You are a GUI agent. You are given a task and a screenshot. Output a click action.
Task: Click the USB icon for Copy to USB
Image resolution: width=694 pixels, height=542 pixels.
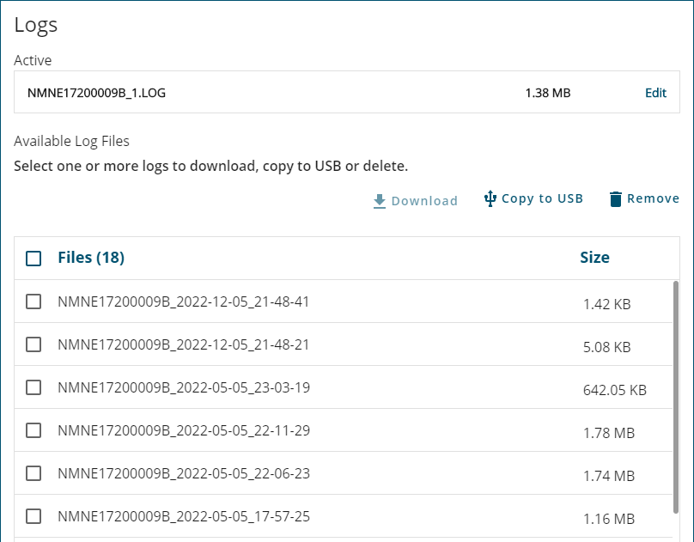(x=490, y=198)
